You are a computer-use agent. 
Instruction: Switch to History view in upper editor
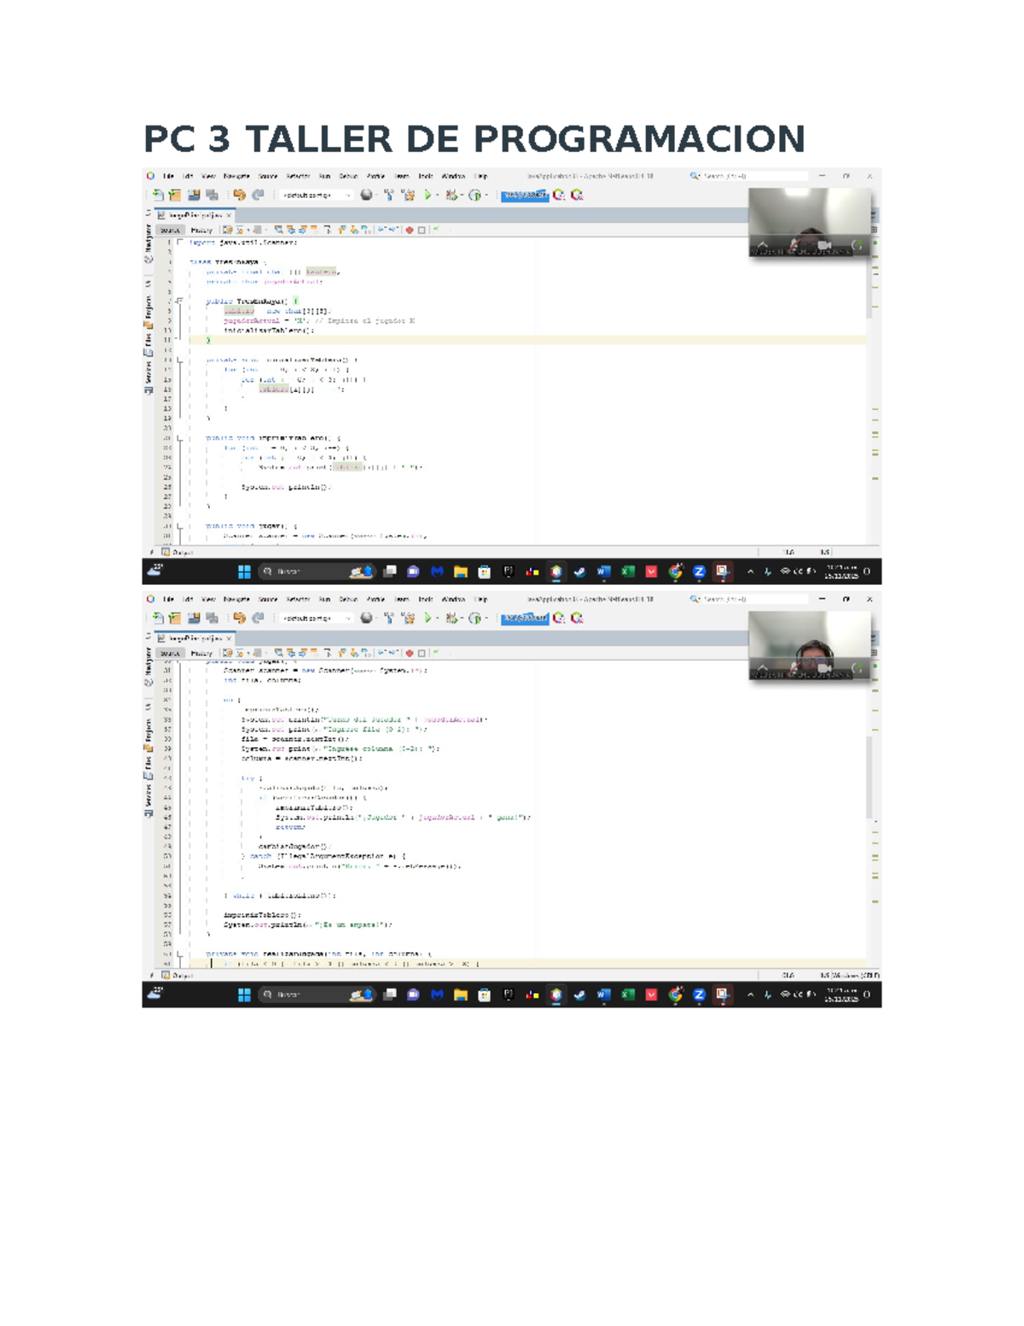pyautogui.click(x=201, y=230)
